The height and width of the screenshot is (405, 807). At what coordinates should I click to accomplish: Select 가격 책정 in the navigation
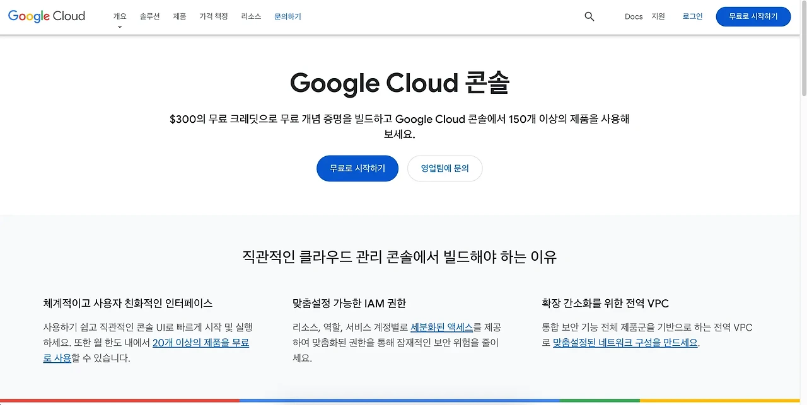coord(214,16)
